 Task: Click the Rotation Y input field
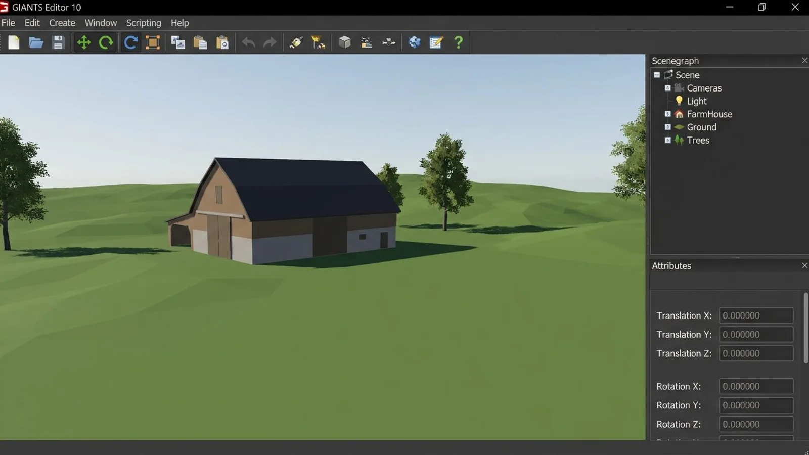coord(756,405)
